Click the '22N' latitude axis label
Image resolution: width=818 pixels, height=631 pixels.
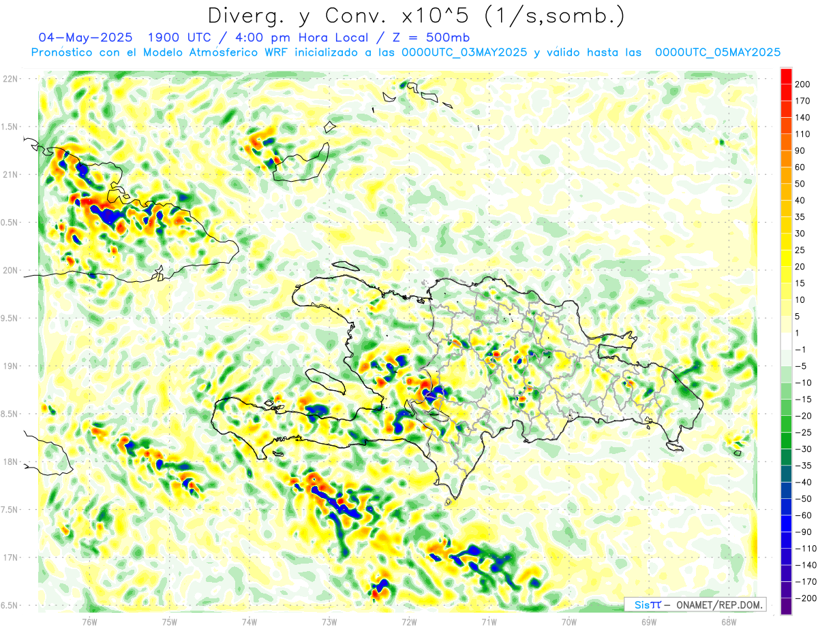tap(10, 79)
